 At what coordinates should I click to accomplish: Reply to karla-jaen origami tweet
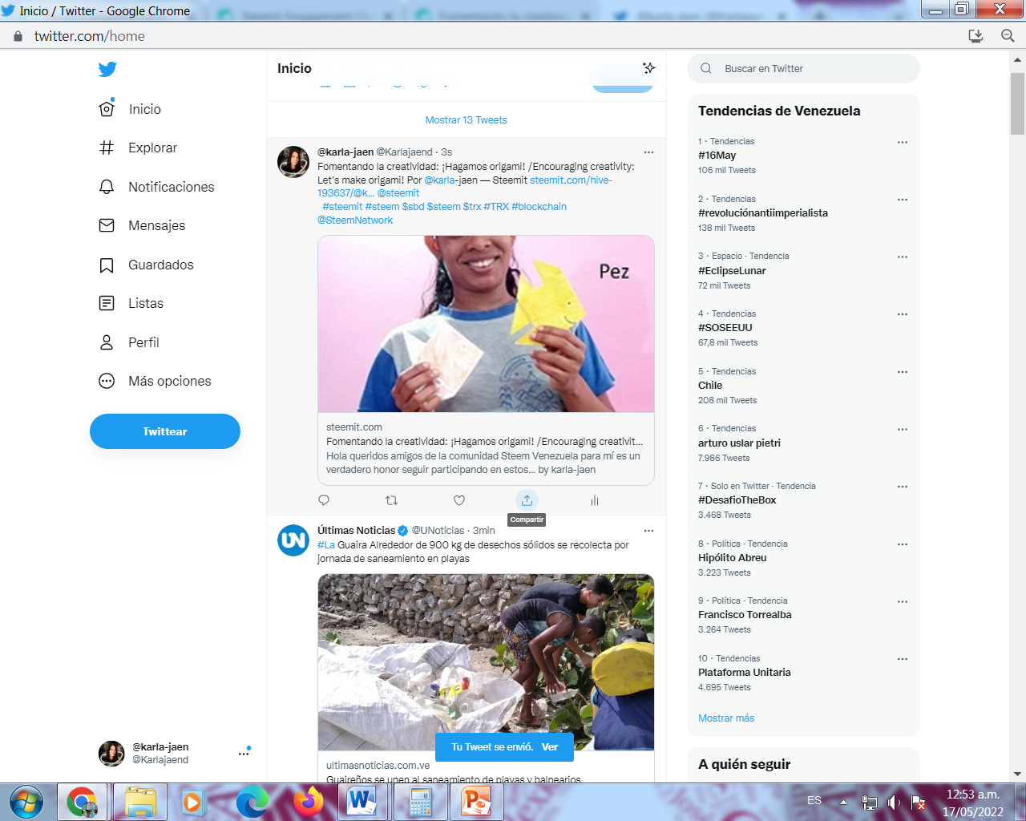click(x=324, y=500)
